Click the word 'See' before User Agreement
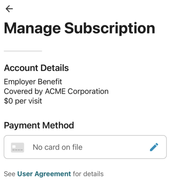The image size is (170, 183). 10,174
